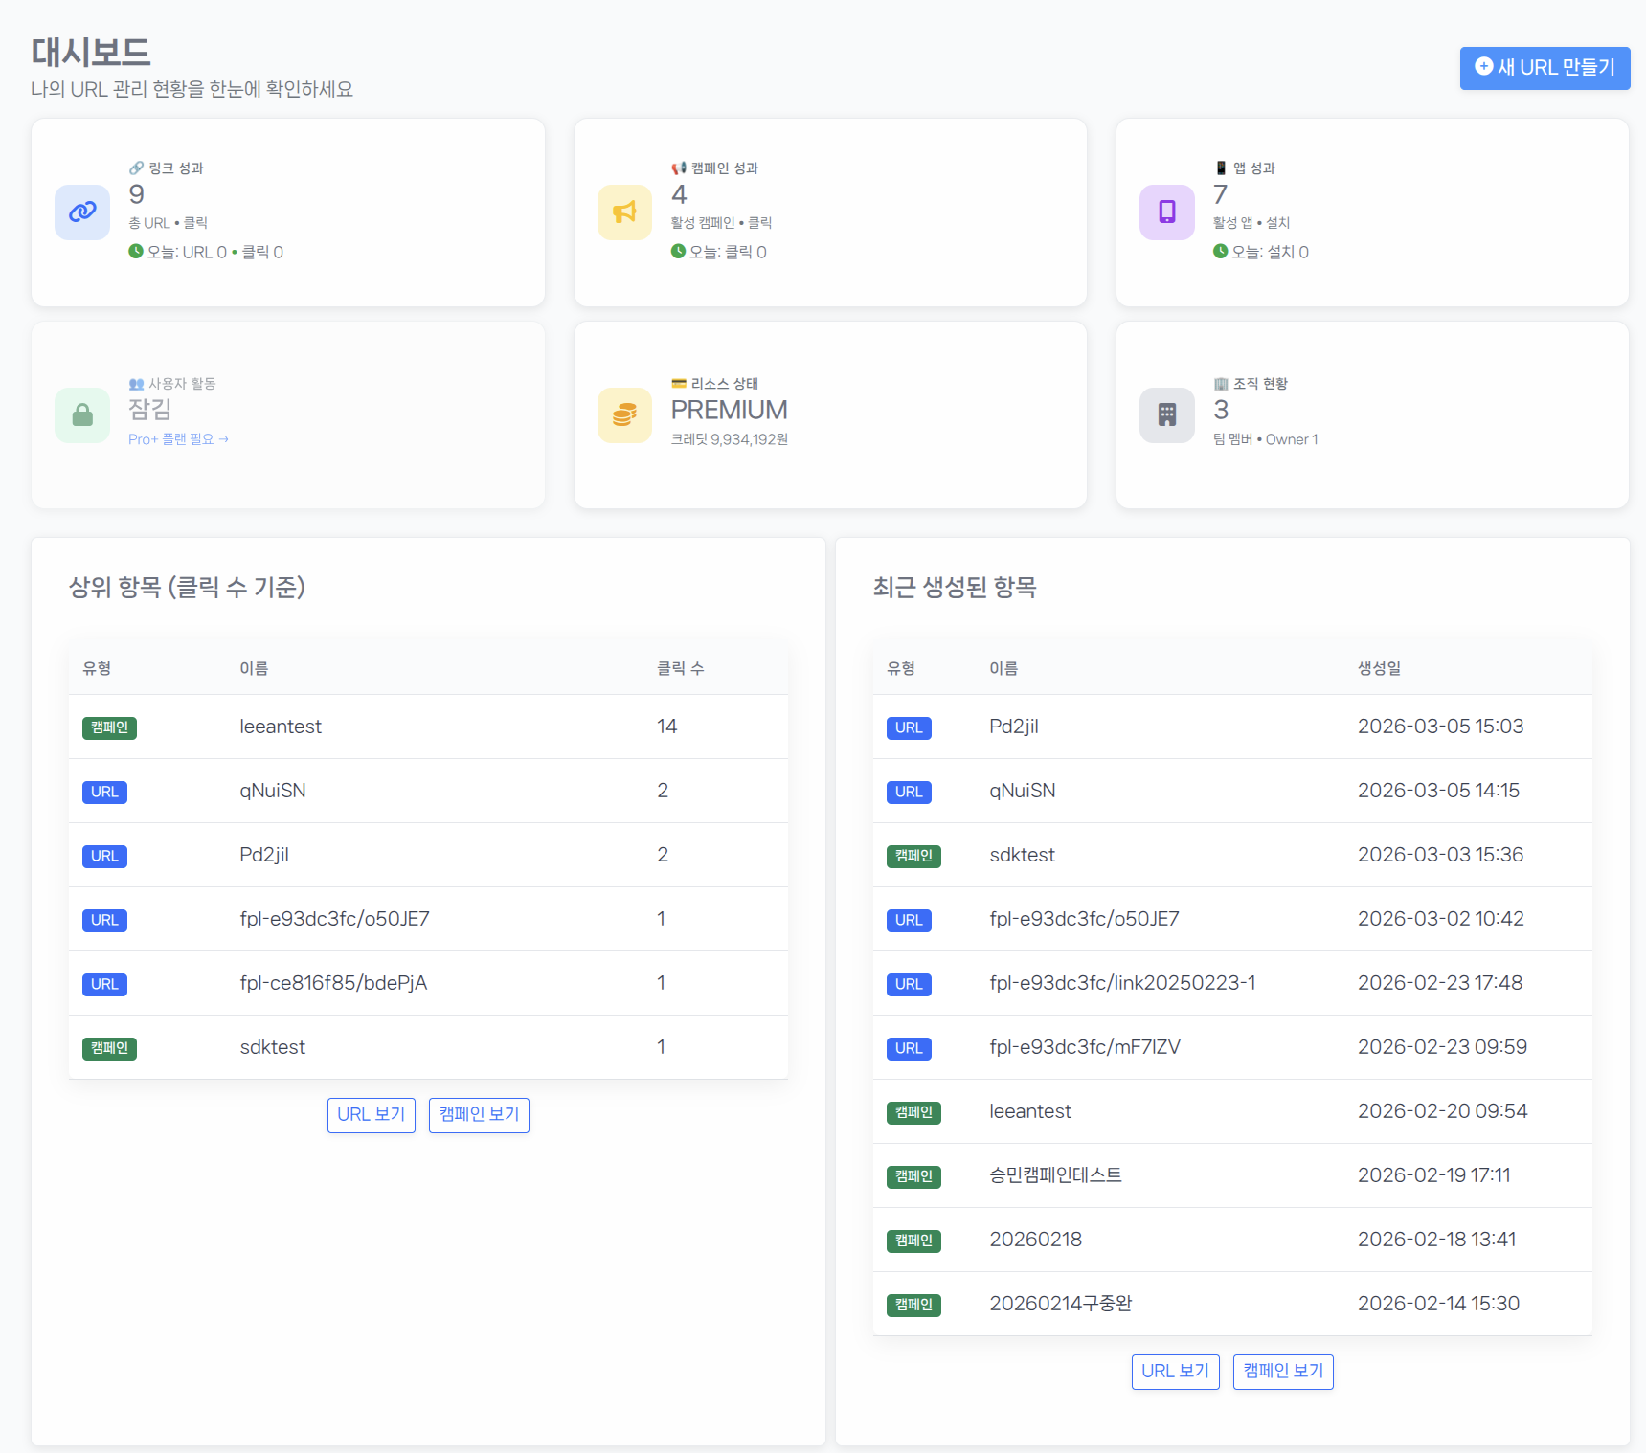Viewport: 1646px width, 1453px height.
Task: Click the yellow campaign megaphone icon
Action: click(x=624, y=212)
